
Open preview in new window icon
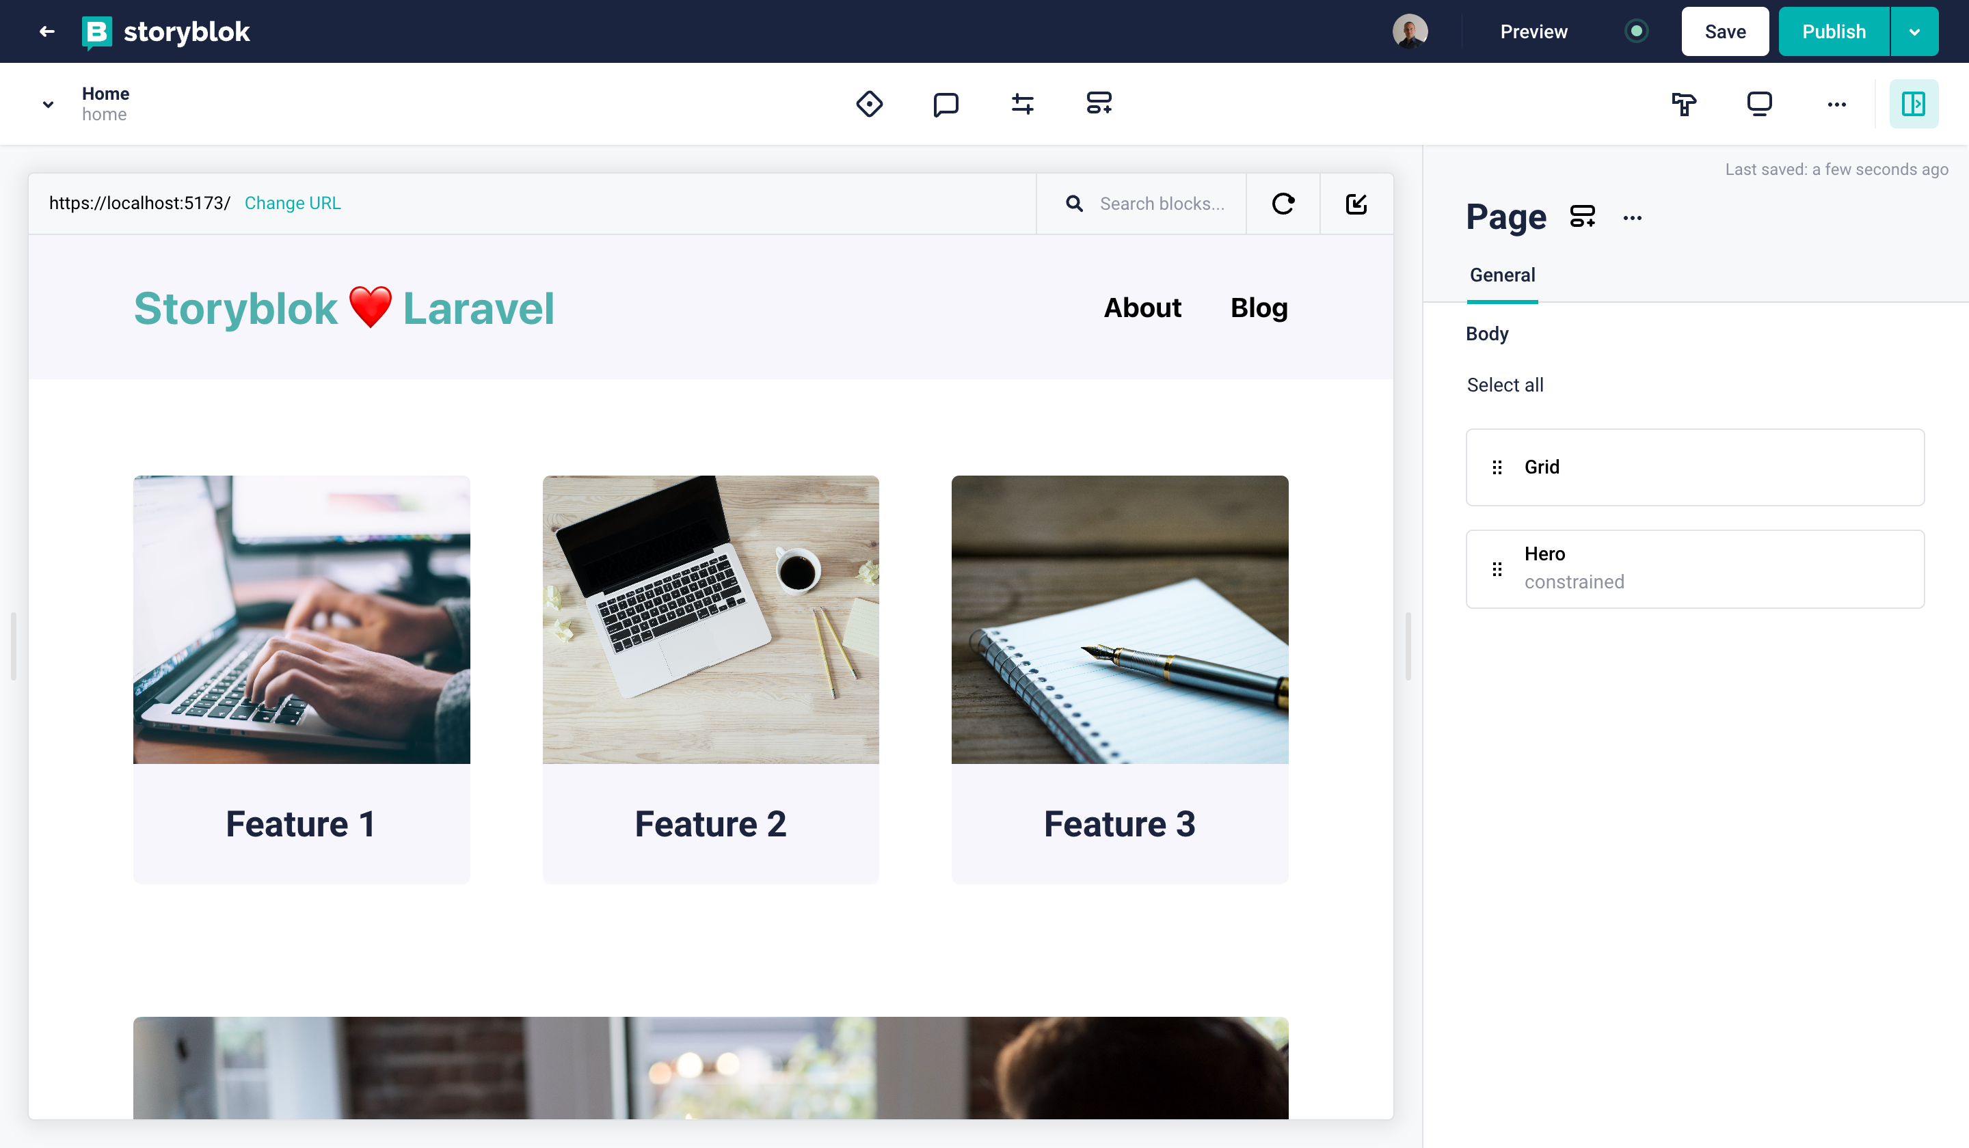1356,203
